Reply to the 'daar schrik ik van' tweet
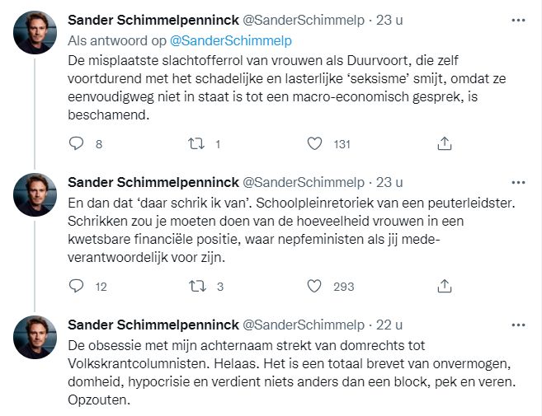 (x=77, y=286)
